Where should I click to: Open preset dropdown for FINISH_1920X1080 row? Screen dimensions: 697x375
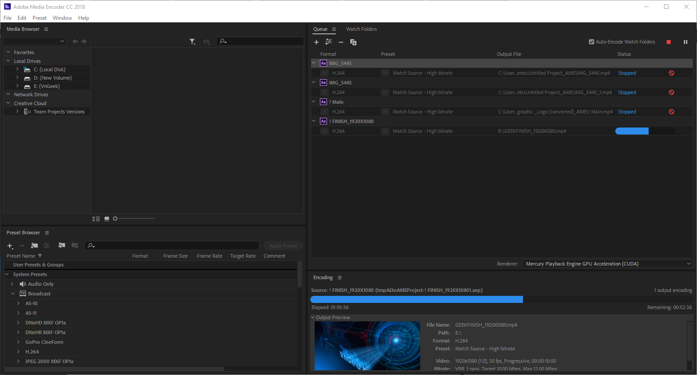coord(385,131)
